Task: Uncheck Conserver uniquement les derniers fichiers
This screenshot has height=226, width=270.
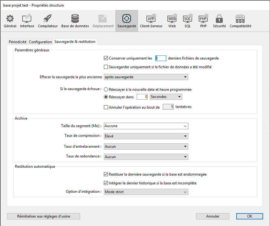Action: click(106, 58)
